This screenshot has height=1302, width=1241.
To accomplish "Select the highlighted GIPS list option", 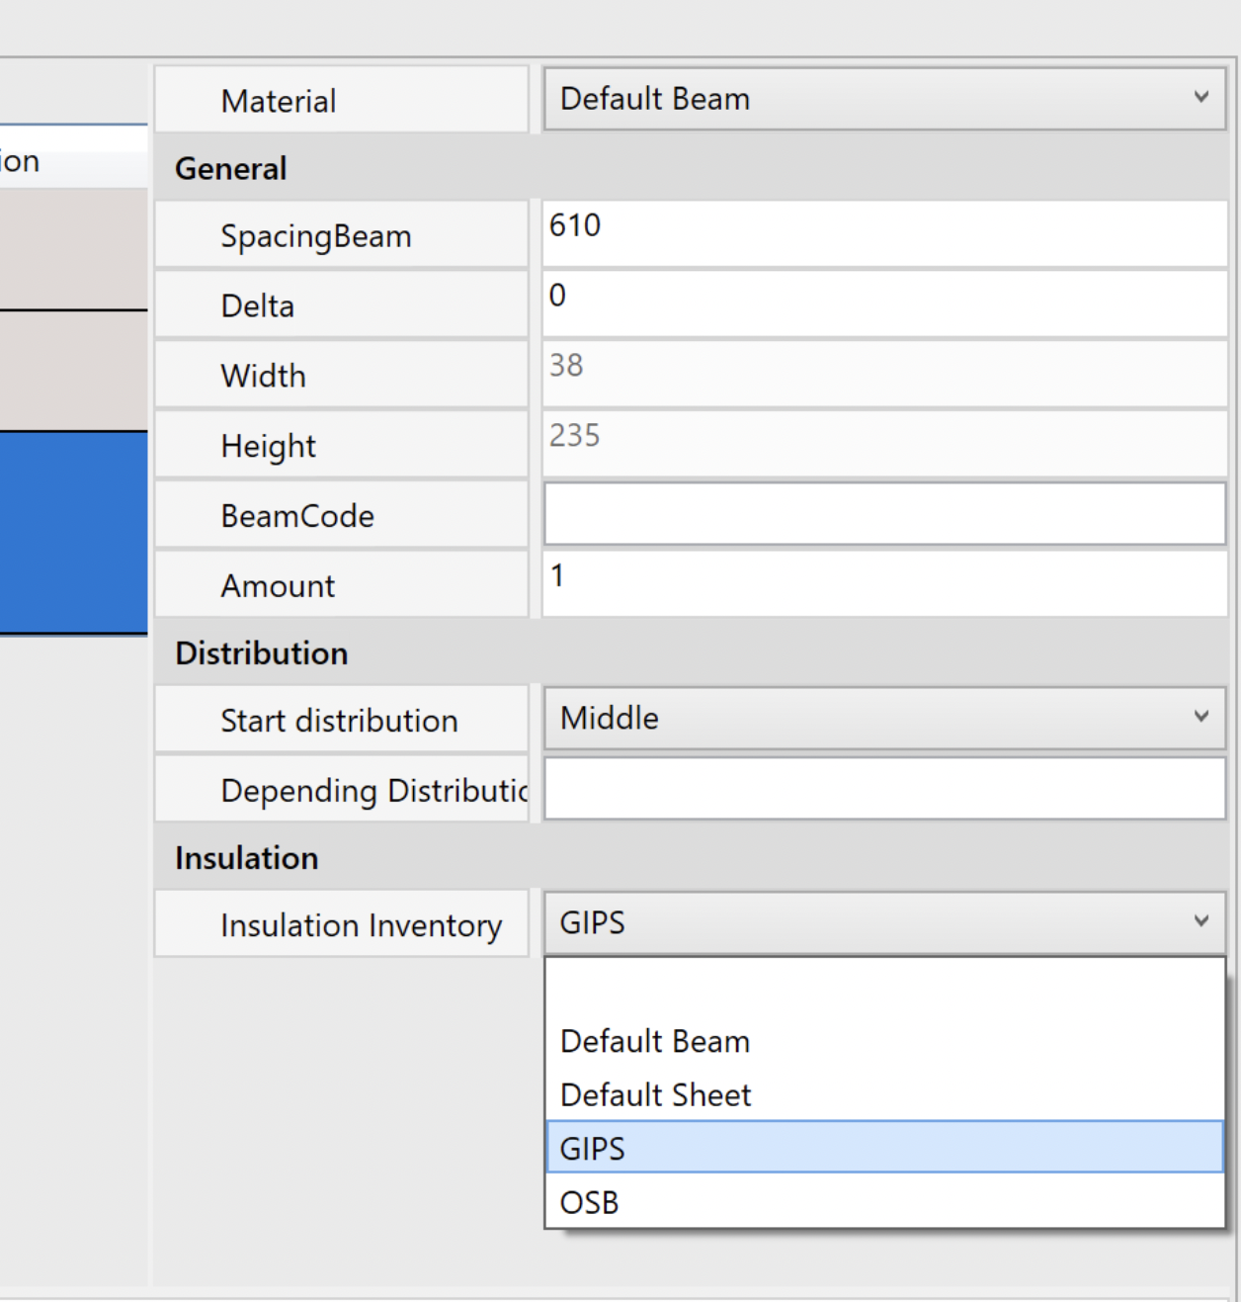I will click(x=883, y=1148).
